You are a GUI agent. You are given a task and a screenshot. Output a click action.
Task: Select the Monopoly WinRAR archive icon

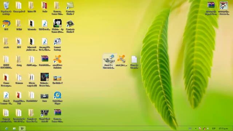[211, 8]
